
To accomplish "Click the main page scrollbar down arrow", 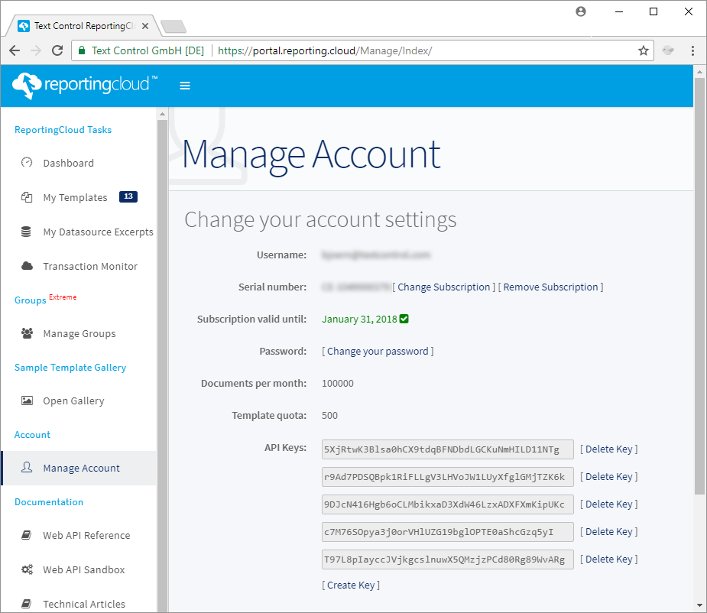I will coord(700,605).
